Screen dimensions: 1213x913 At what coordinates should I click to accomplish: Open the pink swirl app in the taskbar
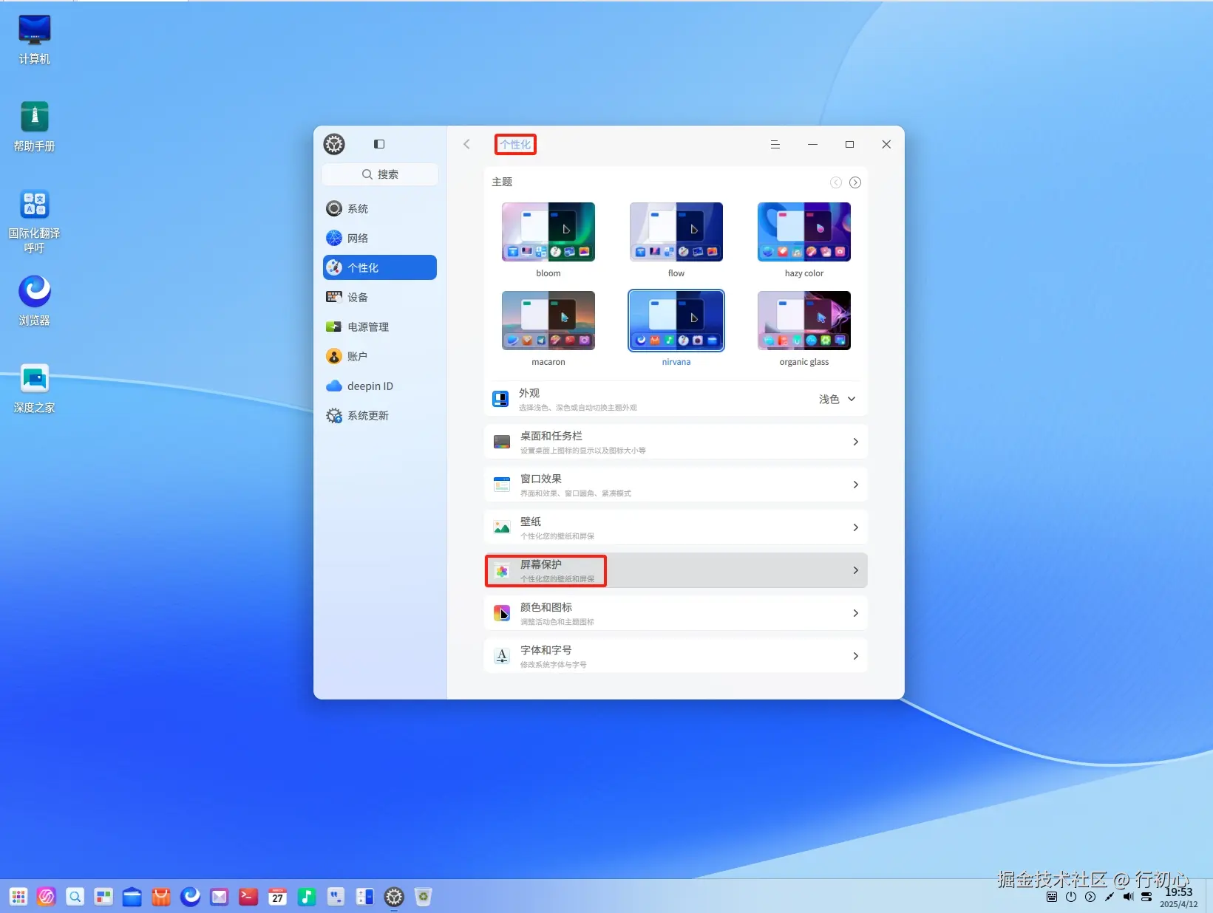click(x=47, y=897)
